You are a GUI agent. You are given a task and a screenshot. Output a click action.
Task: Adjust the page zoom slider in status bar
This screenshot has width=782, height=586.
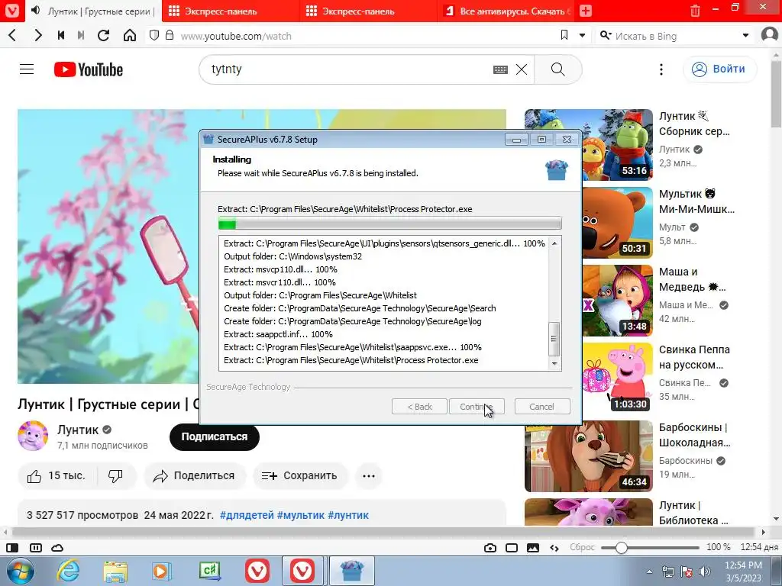click(x=621, y=548)
